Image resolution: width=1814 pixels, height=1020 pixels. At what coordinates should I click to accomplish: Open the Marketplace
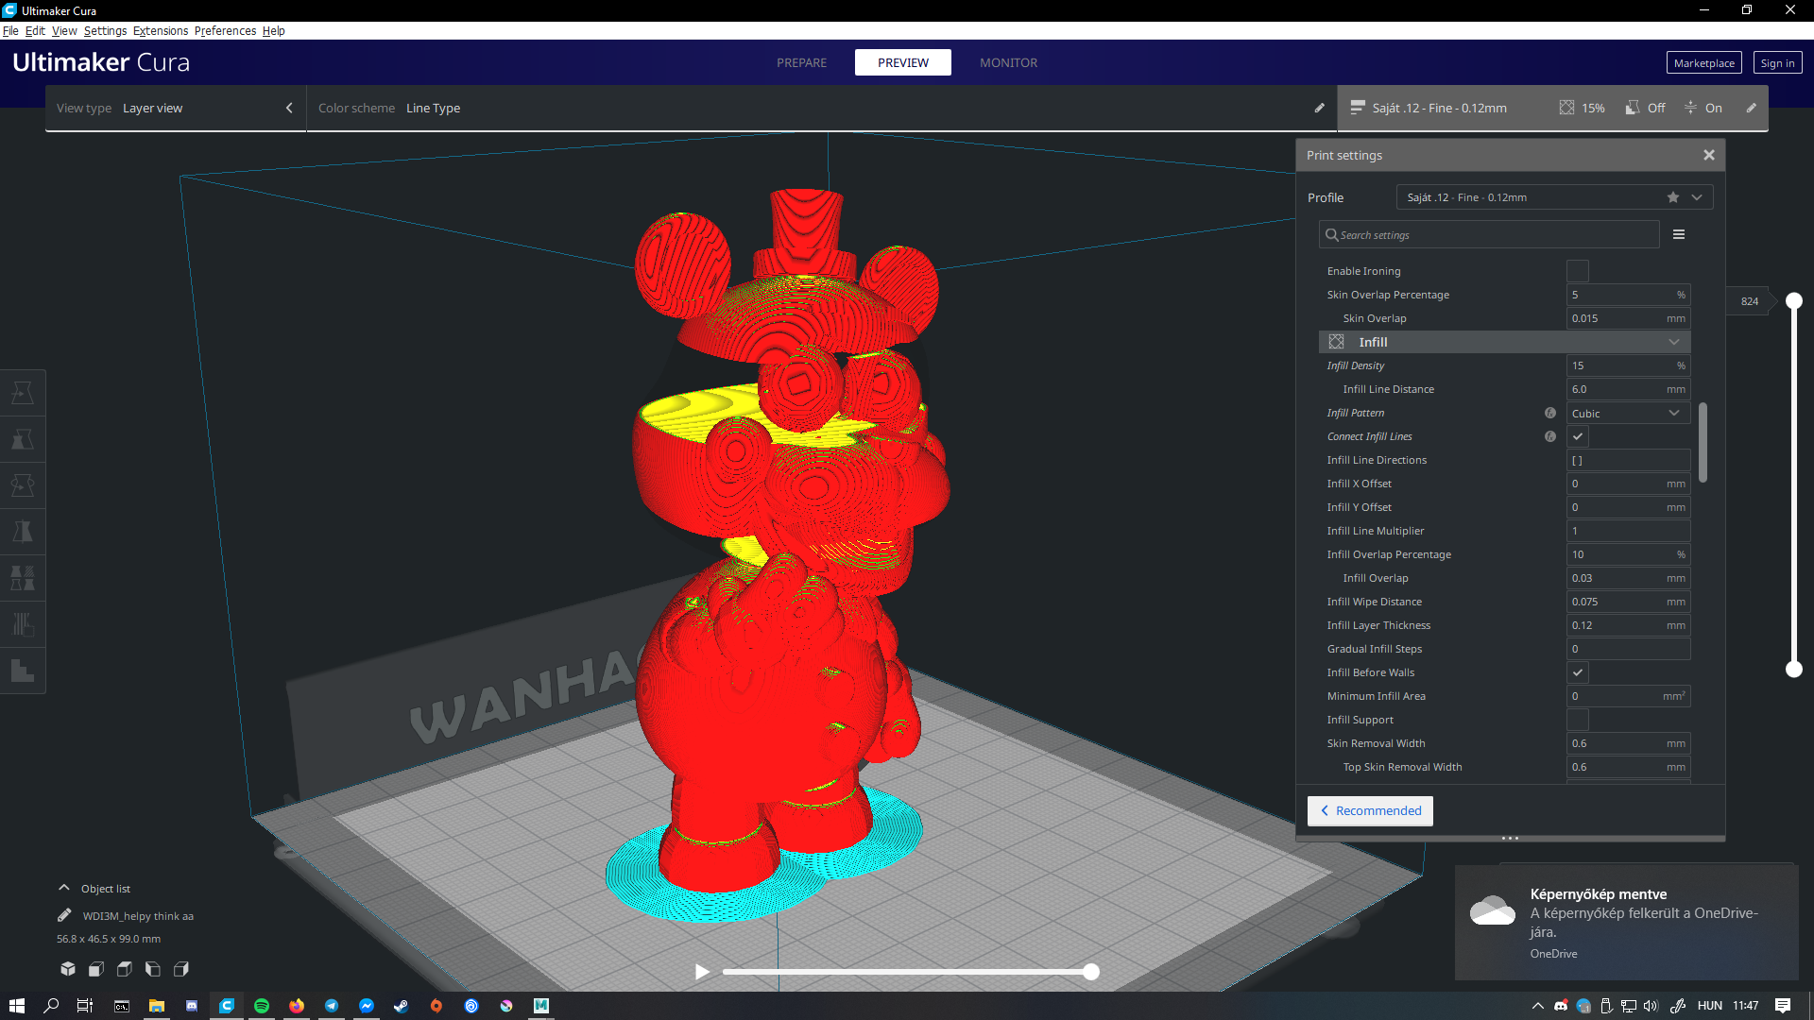[1703, 62]
